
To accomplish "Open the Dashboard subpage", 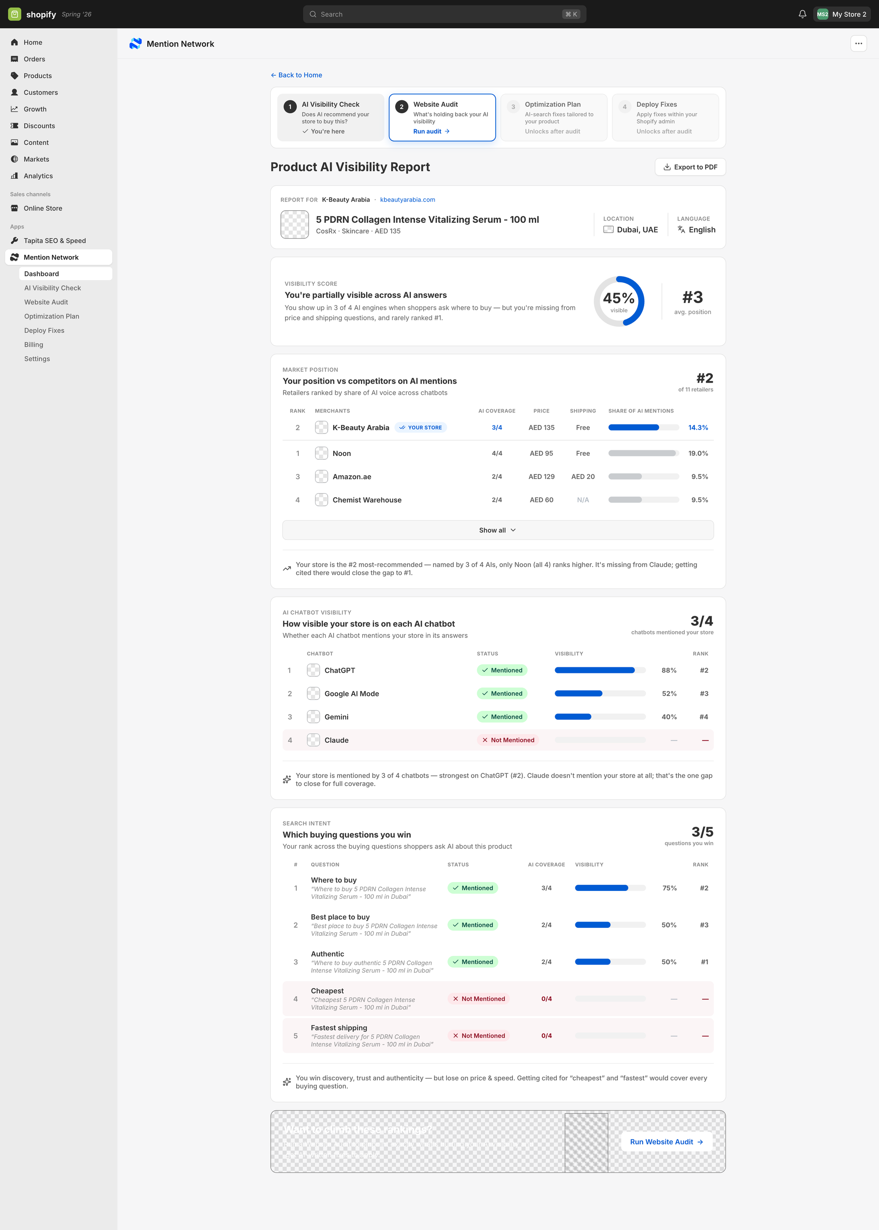I will point(65,274).
